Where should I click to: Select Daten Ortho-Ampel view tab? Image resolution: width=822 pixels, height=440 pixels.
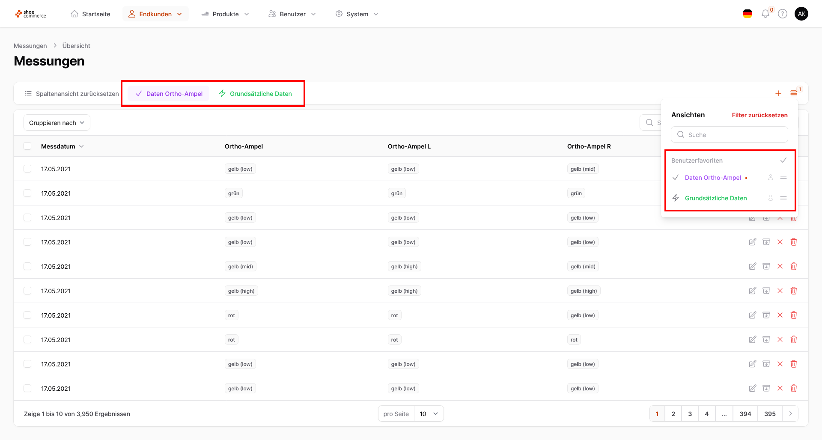pos(169,94)
